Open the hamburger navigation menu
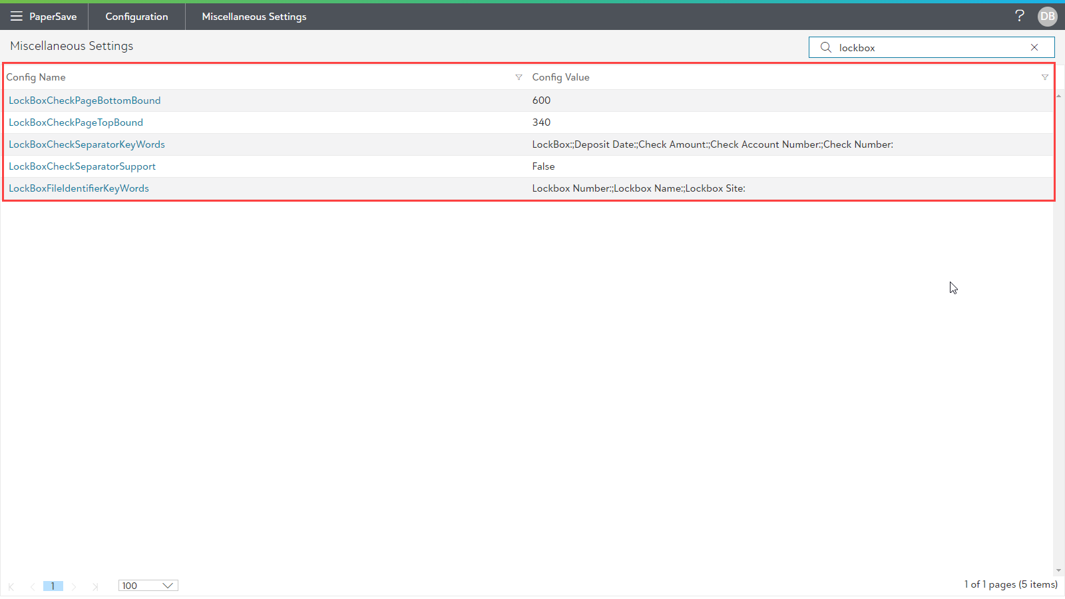The image size is (1065, 599). pos(16,16)
